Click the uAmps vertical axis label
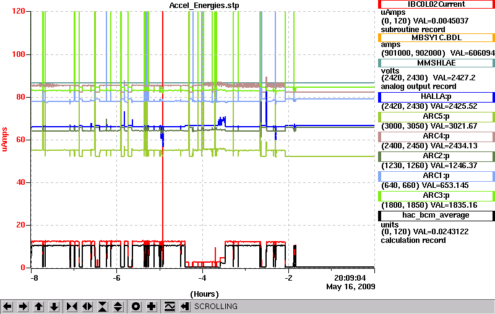 4,139
